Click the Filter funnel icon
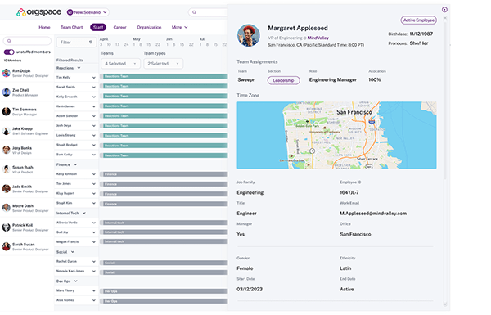Screen dimensions: 491x315 pos(91,43)
